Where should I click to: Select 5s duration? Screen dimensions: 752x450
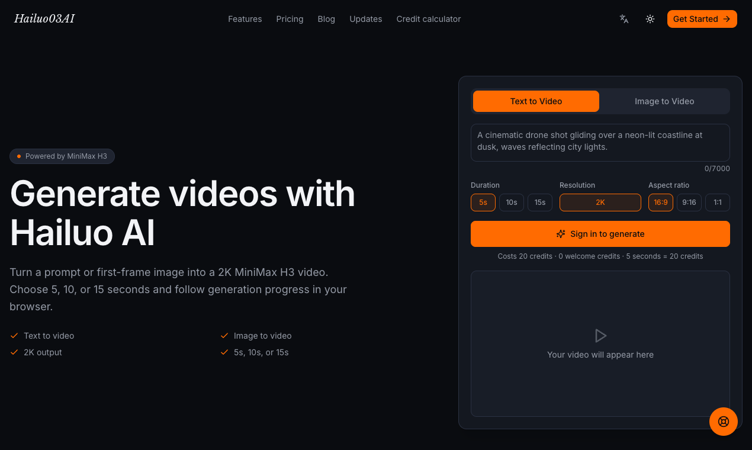tap(483, 202)
